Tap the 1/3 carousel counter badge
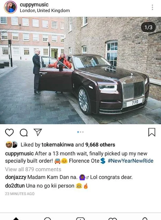Viewport: 161px width, 220px height. (x=148, y=27)
